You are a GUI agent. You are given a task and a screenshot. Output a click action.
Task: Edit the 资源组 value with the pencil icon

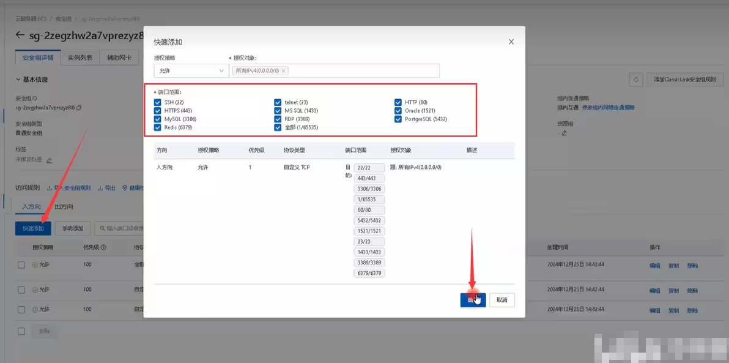point(564,133)
